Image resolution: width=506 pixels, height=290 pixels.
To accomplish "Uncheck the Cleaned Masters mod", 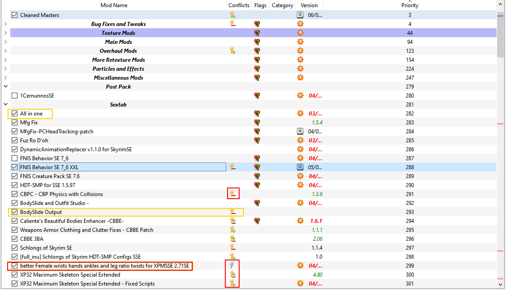I will coord(14,15).
